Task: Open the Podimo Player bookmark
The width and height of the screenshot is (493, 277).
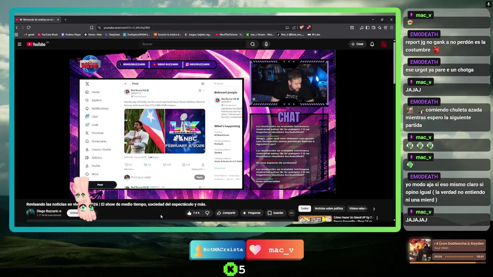Action: point(71,35)
